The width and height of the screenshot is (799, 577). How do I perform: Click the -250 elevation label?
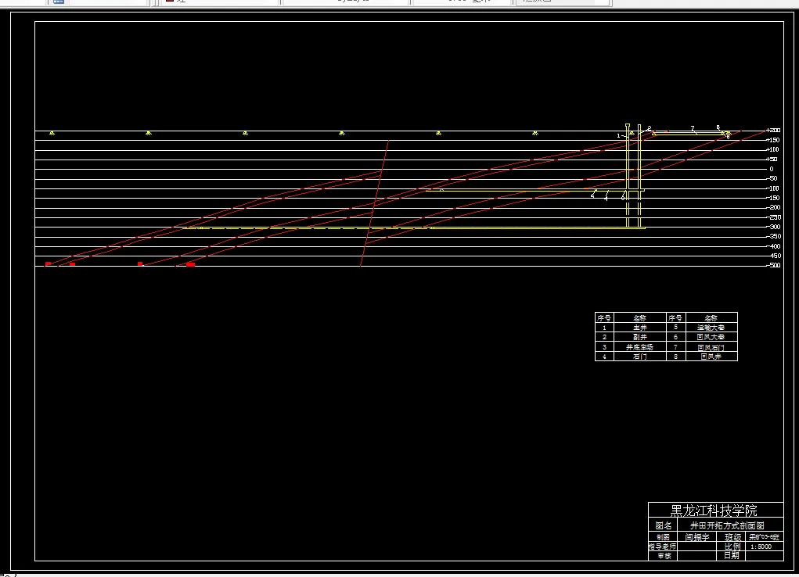point(773,217)
